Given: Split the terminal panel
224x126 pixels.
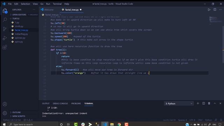Looking at the screenshot, I should (x=204, y=103).
